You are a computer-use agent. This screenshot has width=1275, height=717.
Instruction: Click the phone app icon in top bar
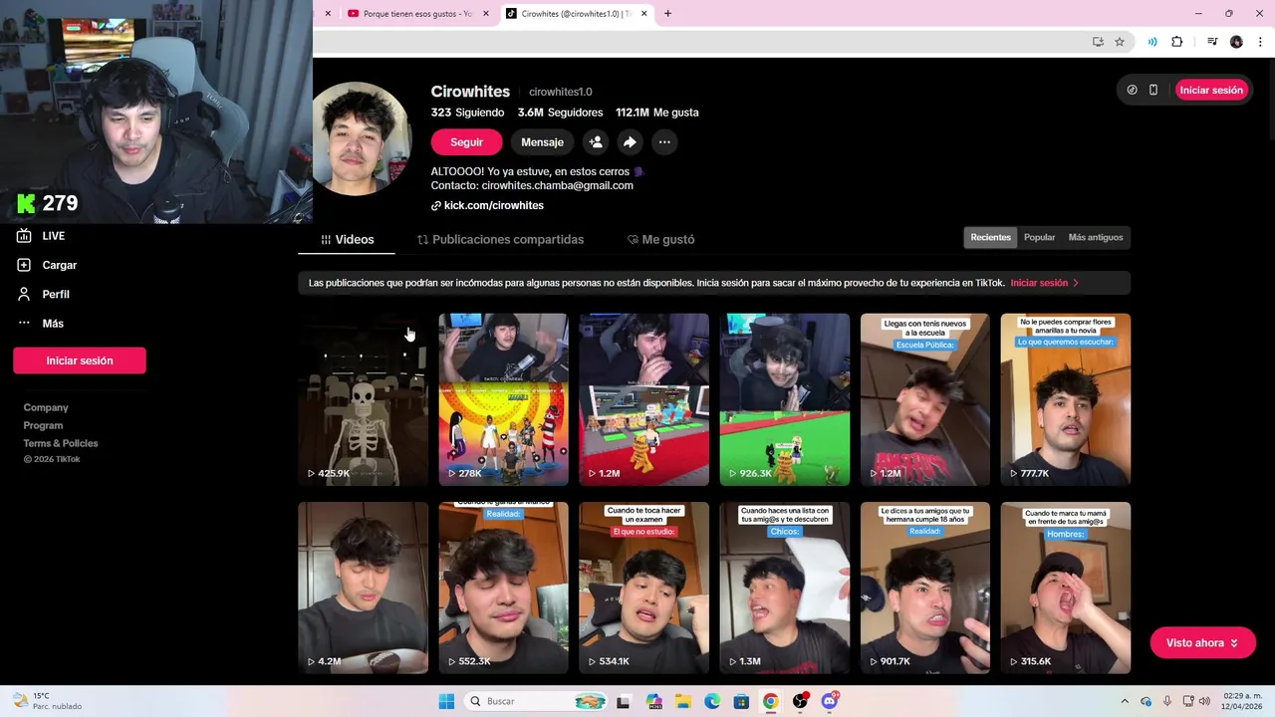[x=1153, y=90]
